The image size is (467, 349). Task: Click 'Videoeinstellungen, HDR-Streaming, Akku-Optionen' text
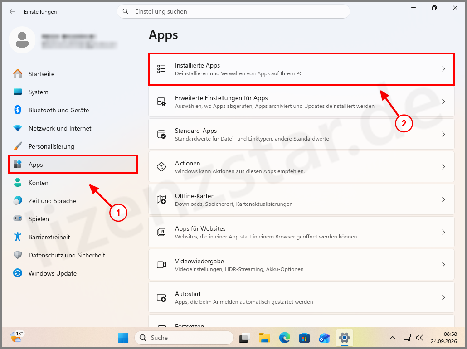(239, 269)
